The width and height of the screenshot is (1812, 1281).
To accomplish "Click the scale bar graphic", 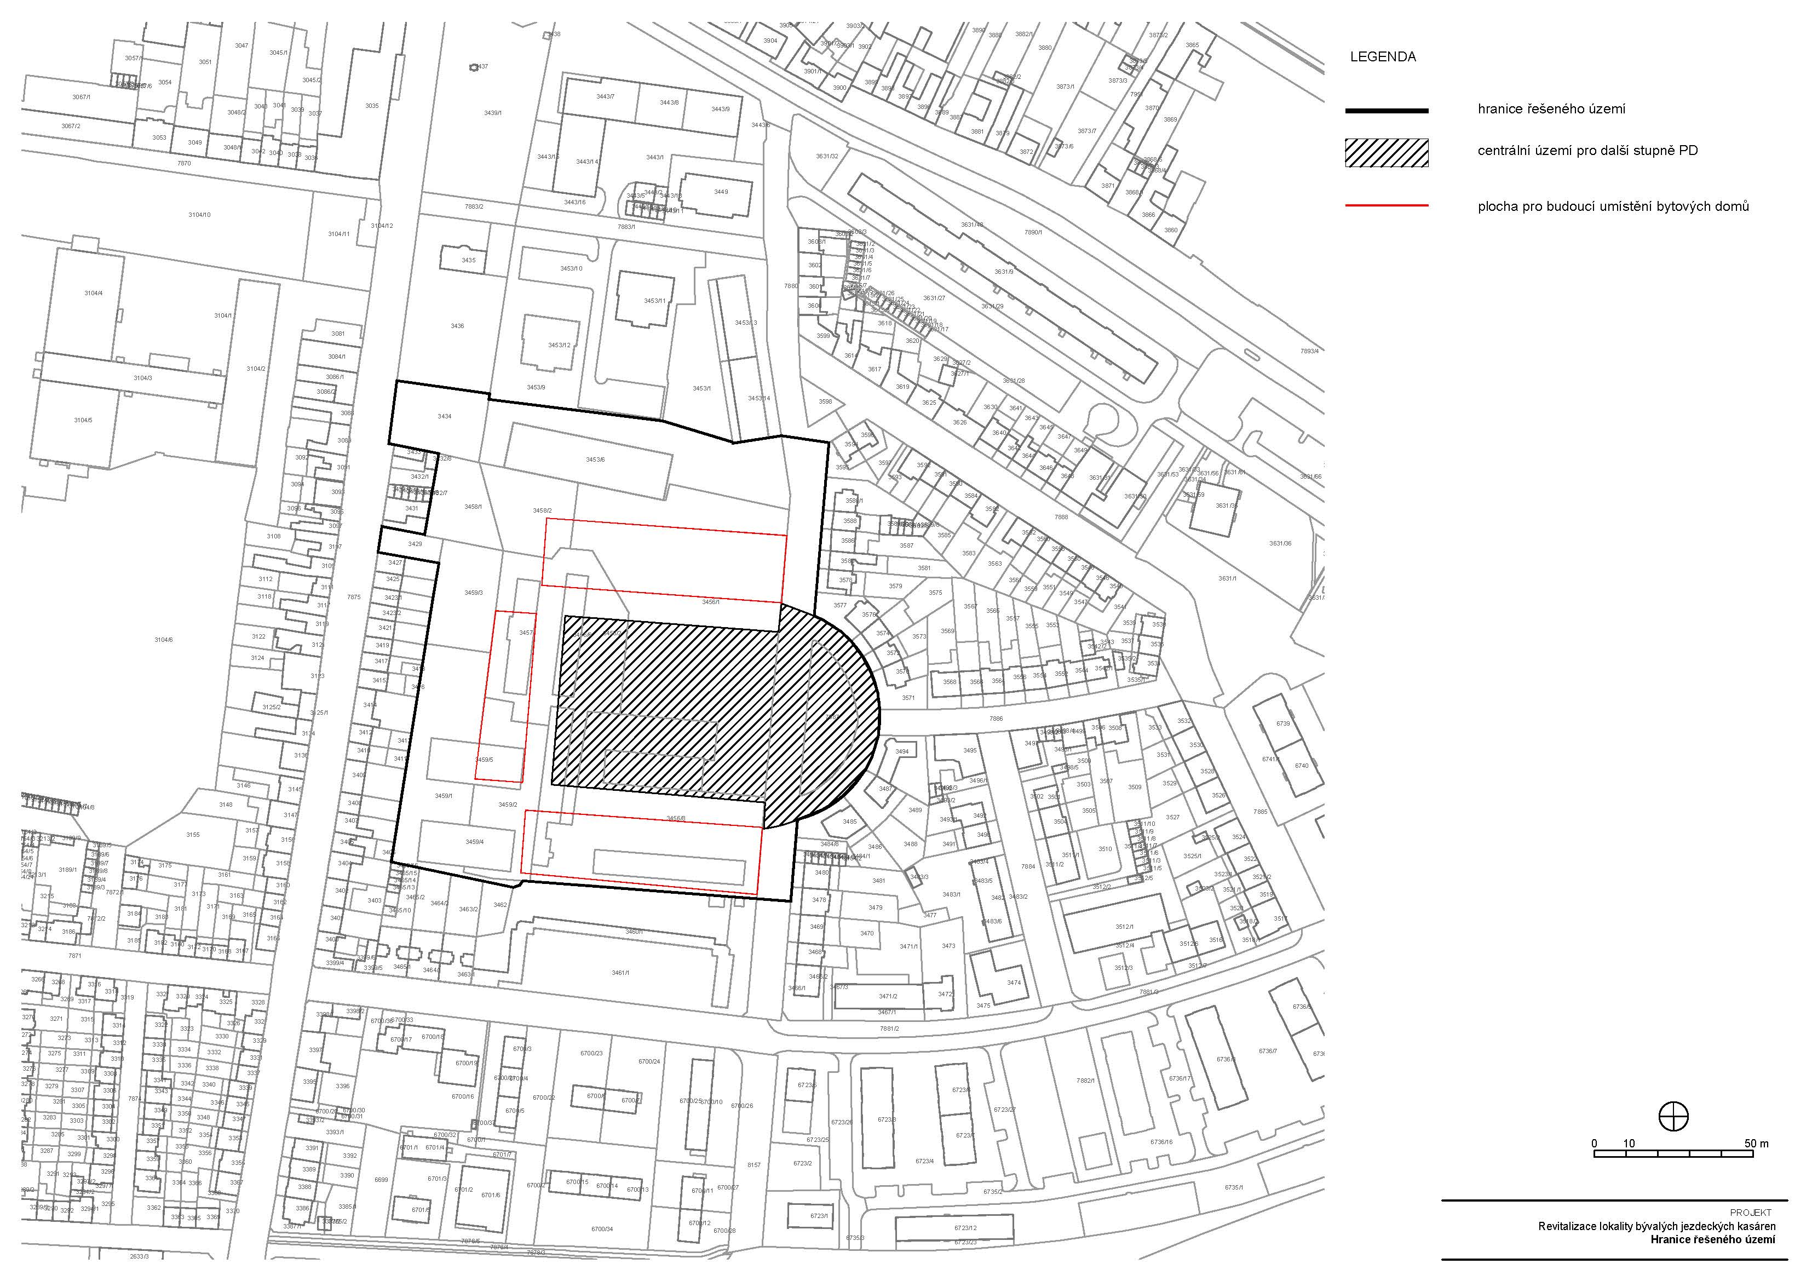I will pyautogui.click(x=1673, y=1154).
